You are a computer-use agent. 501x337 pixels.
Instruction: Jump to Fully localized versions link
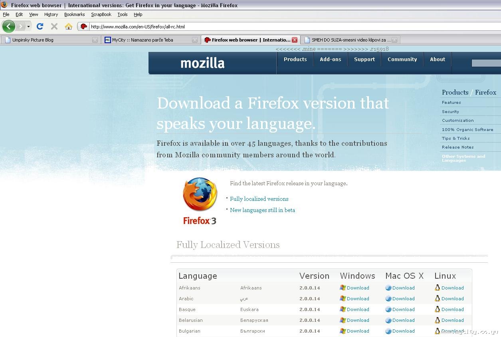259,199
